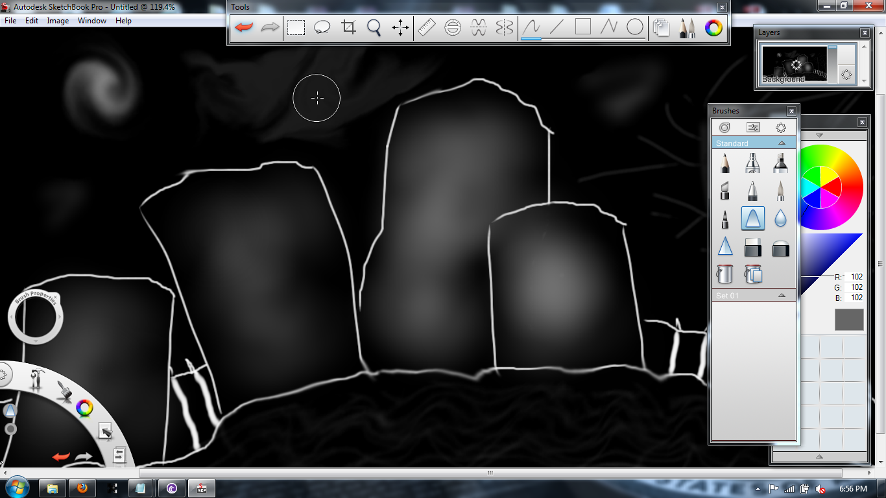This screenshot has height=498, width=886.
Task: Activate the Crop tool
Action: (348, 27)
